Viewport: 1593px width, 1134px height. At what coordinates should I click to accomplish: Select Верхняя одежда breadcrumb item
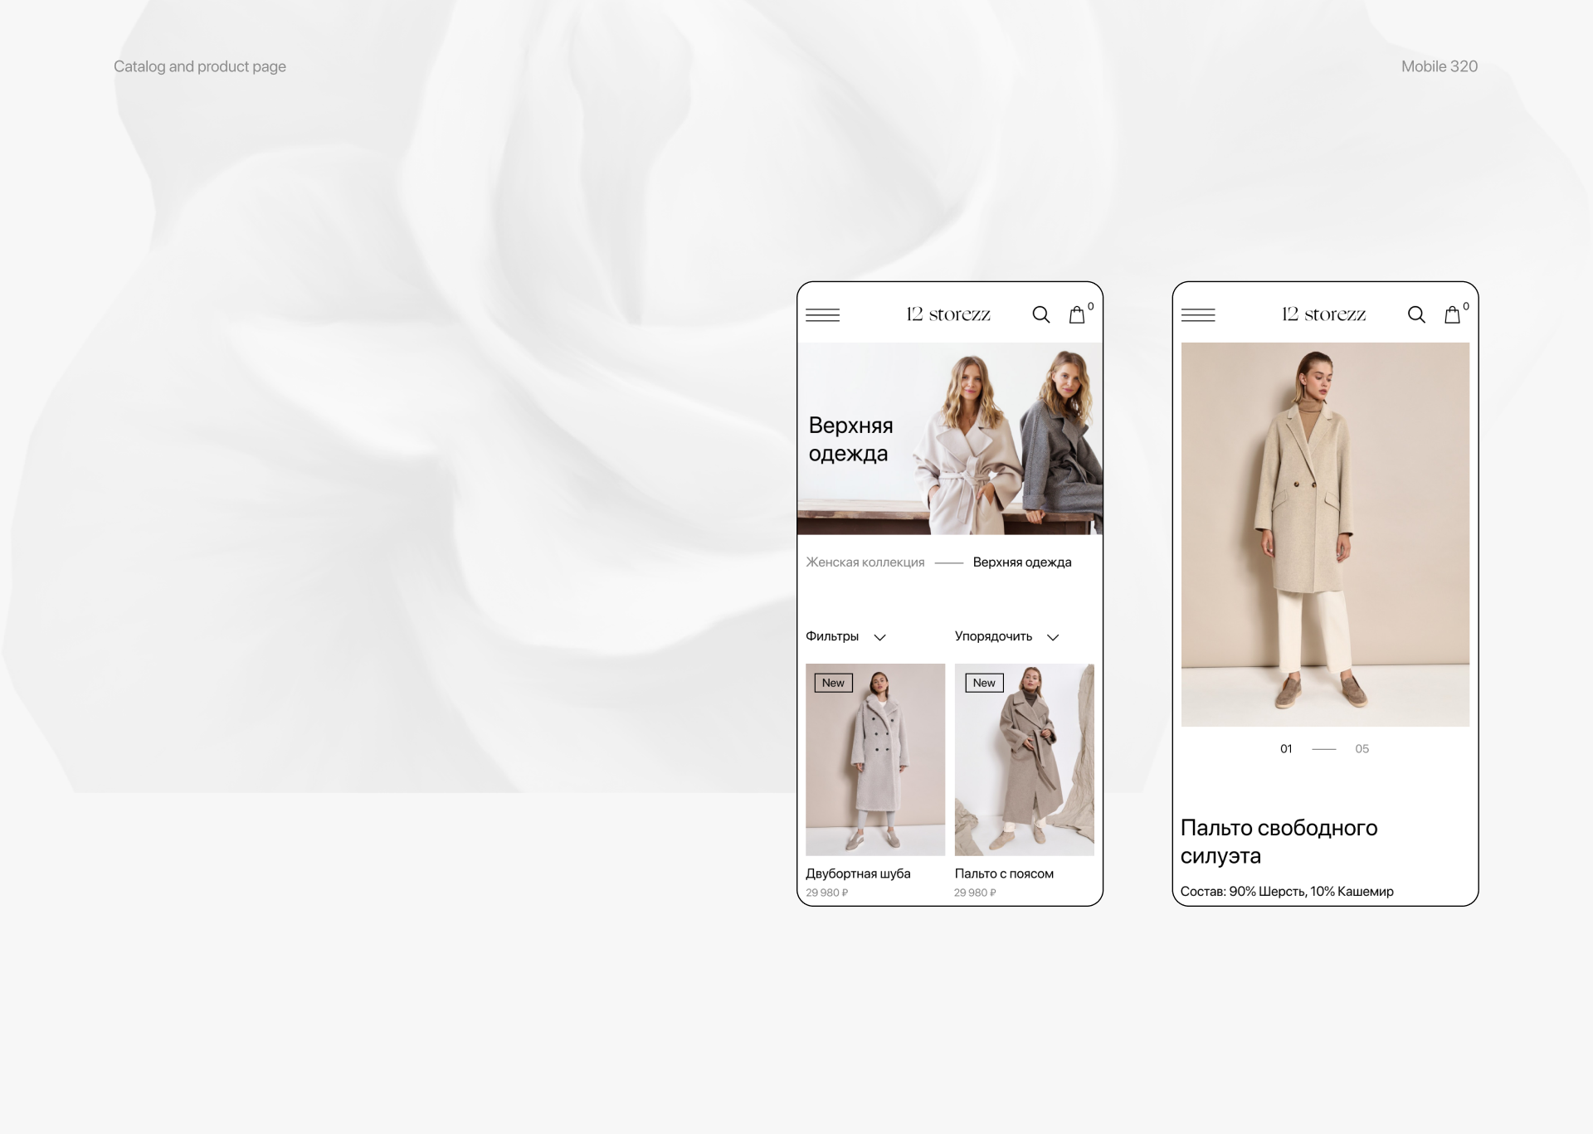point(1021,562)
